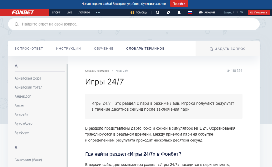The image size is (272, 167).
Task: Click ЗАДАТЬ ВОПРОС button
Action: click(228, 49)
